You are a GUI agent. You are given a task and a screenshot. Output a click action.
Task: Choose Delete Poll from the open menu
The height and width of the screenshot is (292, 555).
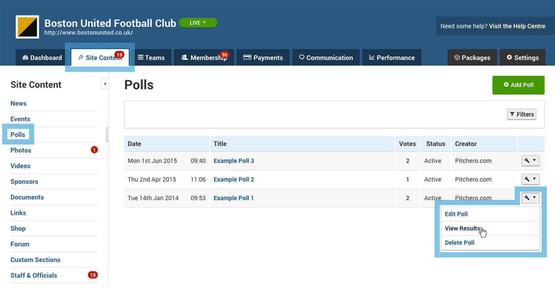[459, 243]
